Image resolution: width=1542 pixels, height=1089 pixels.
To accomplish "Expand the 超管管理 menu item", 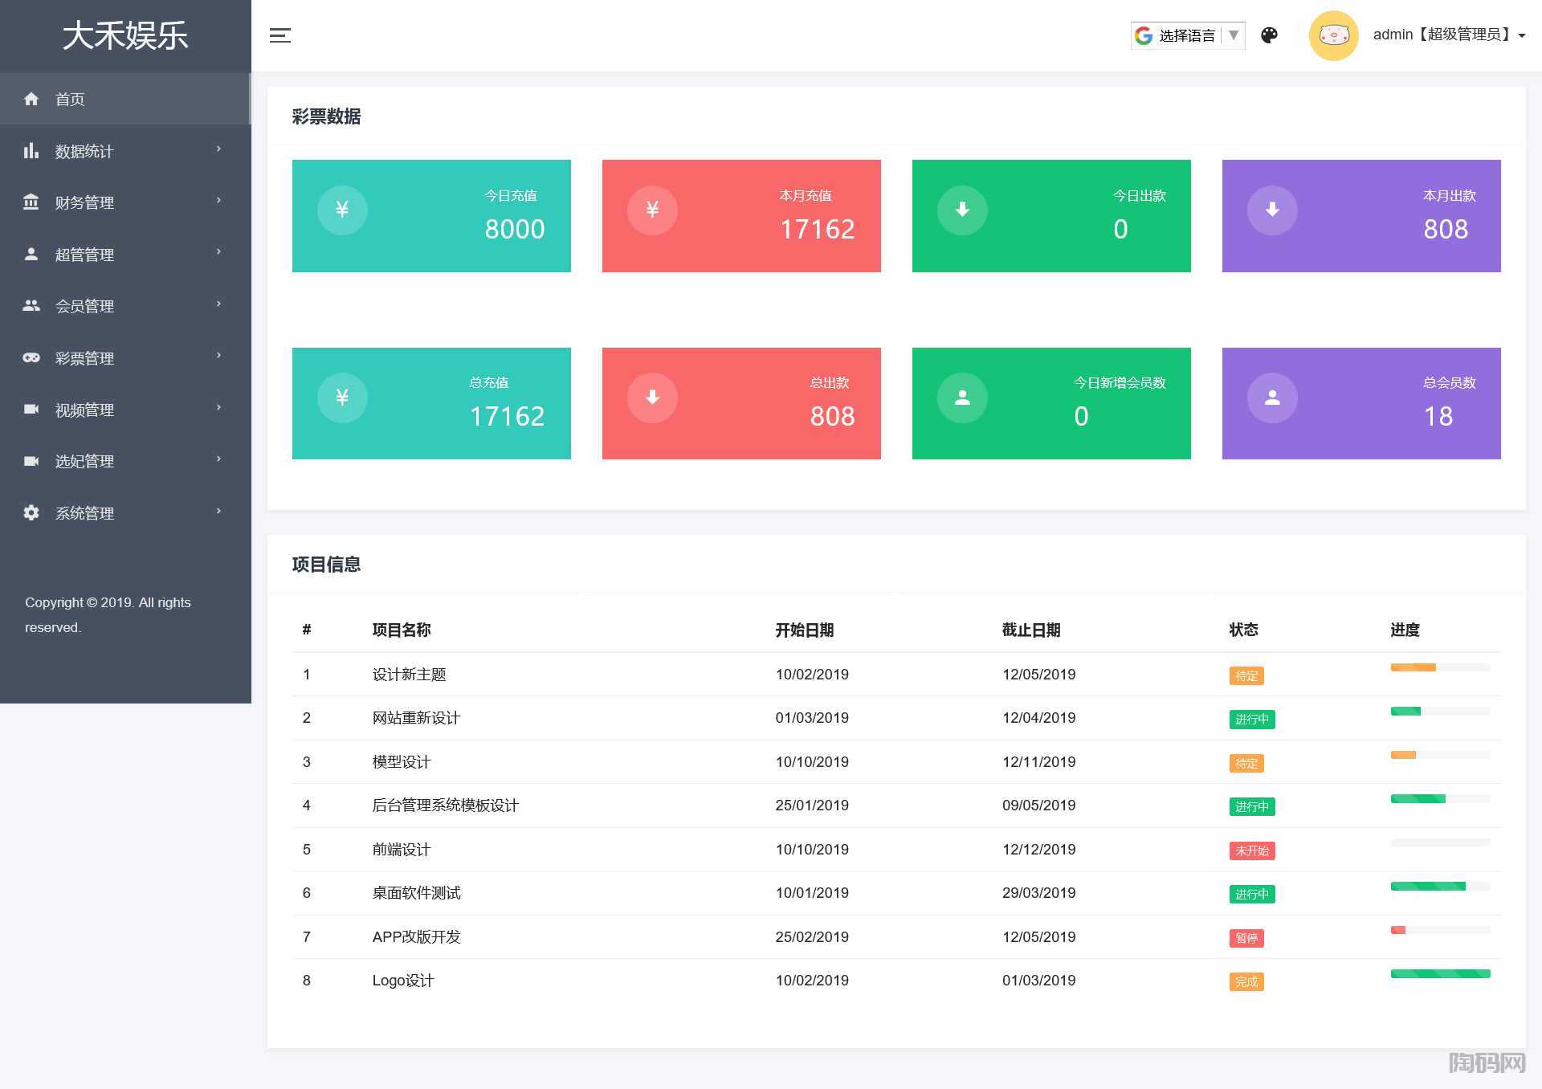I will (x=84, y=255).
